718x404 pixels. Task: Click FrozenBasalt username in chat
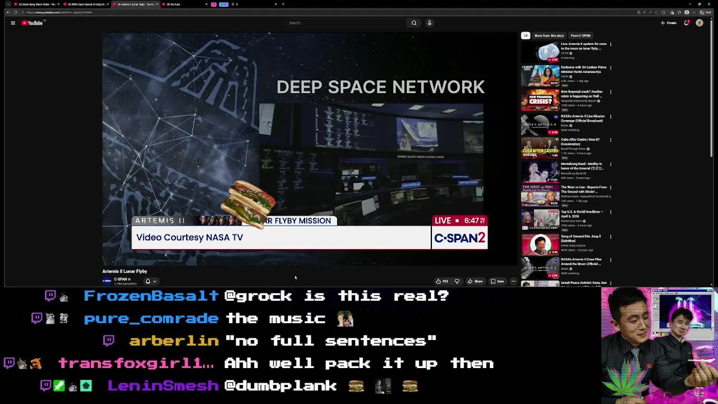point(151,296)
